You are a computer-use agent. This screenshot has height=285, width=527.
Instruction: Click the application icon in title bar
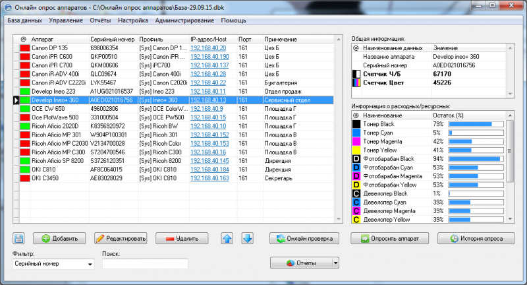(x=7, y=7)
